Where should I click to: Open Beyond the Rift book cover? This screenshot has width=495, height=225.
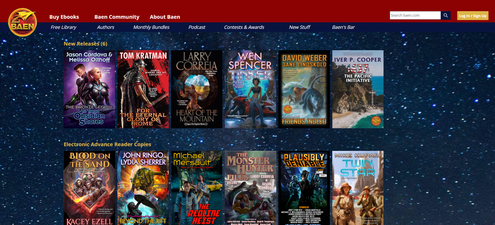coord(143,188)
